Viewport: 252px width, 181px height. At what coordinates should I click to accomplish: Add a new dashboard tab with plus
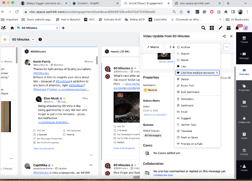coord(63,28)
